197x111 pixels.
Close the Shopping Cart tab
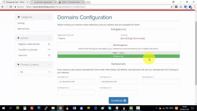point(27,2)
